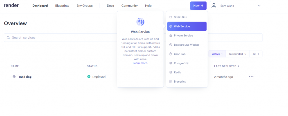This screenshot has height=116, width=288.
Task: Go to the Dashboard tab
Action: 40,6
